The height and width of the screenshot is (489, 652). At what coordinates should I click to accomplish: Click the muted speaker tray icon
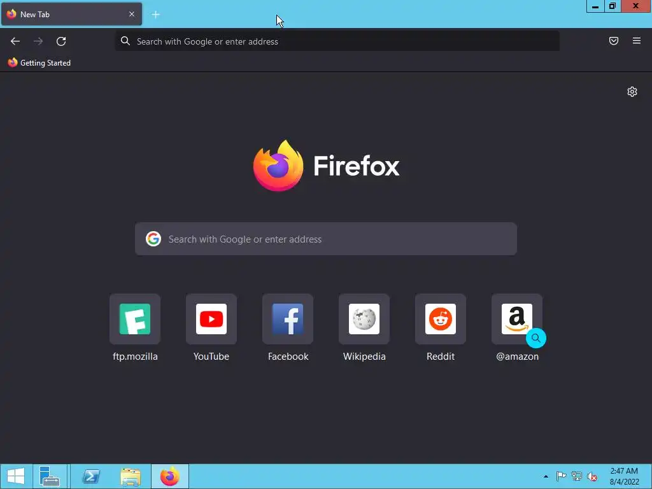(592, 476)
